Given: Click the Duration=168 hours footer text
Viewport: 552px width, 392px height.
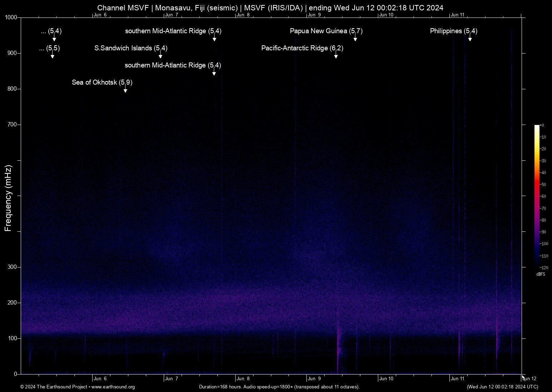Looking at the screenshot, I should coord(279,387).
